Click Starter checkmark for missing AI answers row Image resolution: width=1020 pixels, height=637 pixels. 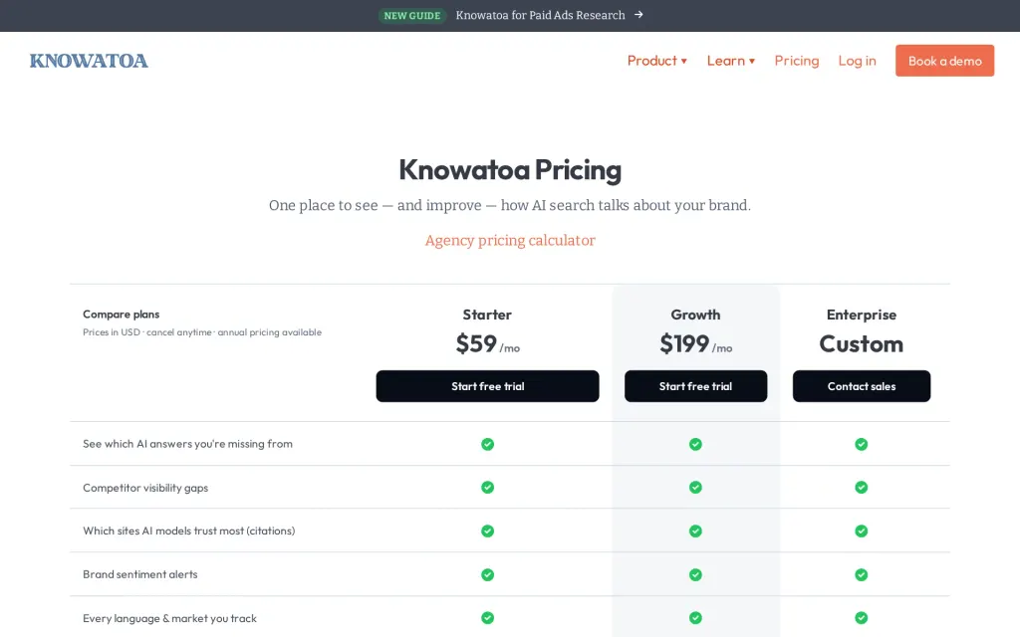point(487,444)
